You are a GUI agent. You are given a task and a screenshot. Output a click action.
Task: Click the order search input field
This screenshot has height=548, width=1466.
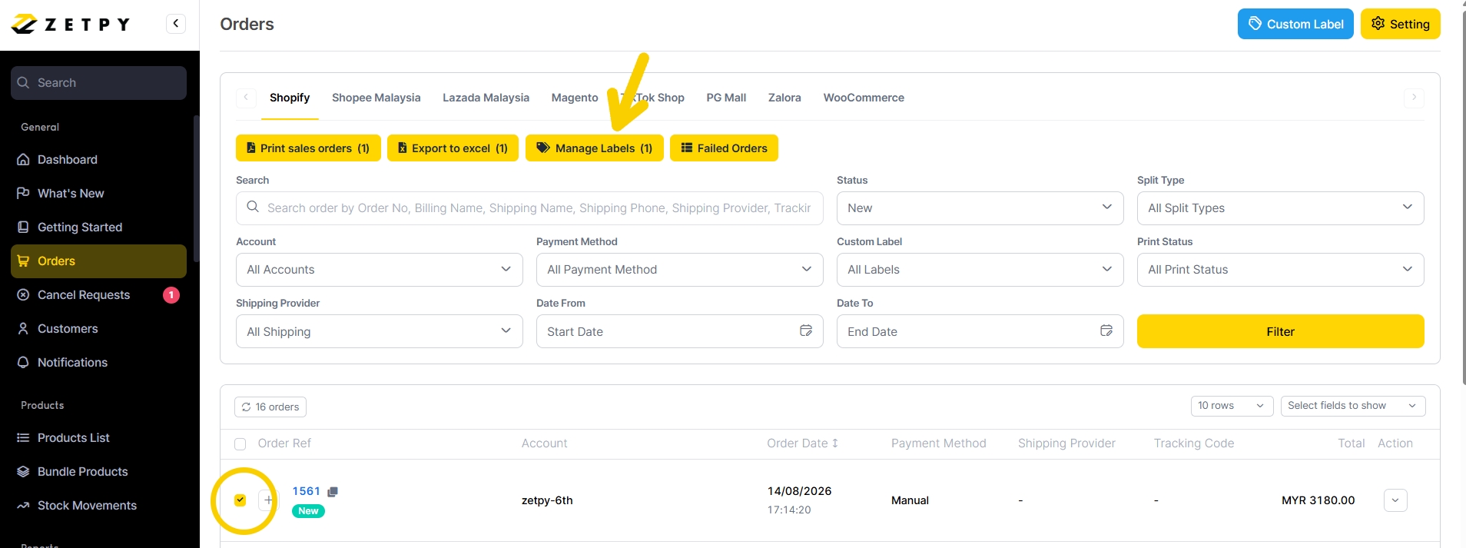click(x=529, y=208)
